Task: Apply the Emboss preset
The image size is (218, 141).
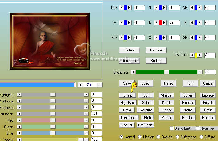Action: 188,103
